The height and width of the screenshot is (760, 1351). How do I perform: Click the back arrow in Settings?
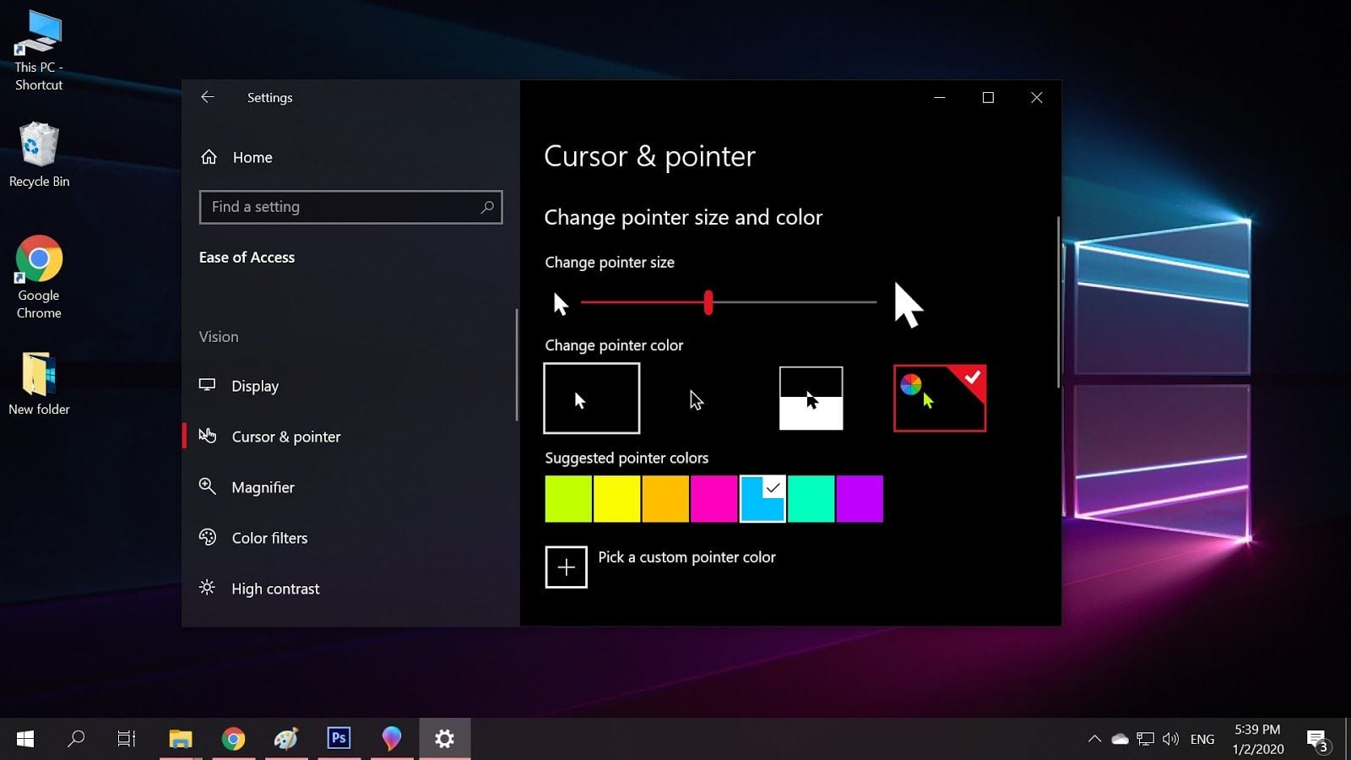(x=207, y=97)
